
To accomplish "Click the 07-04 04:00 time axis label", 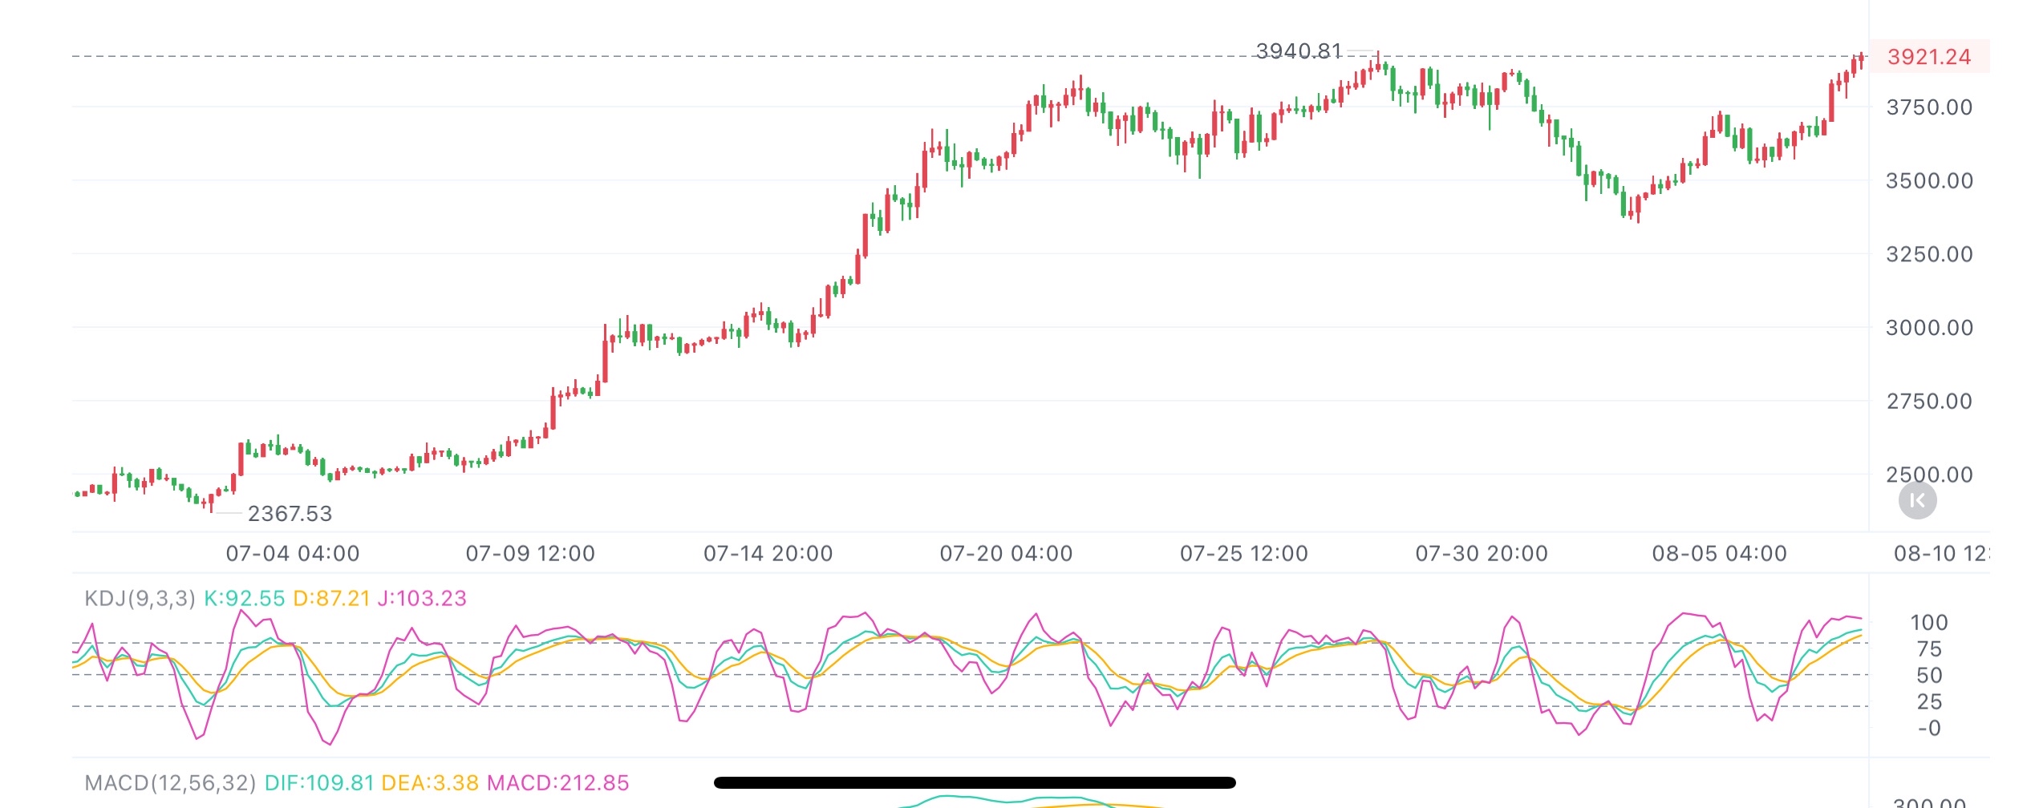I will coord(293,554).
